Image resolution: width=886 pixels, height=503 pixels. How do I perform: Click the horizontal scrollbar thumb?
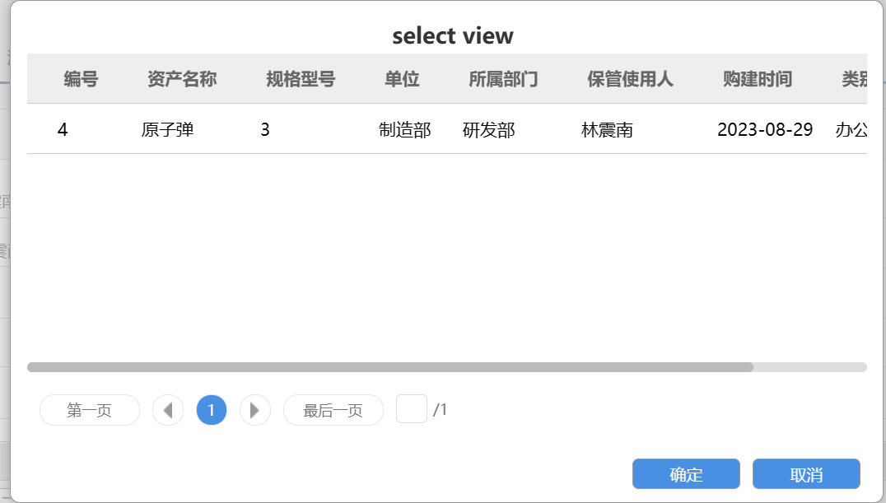point(390,367)
